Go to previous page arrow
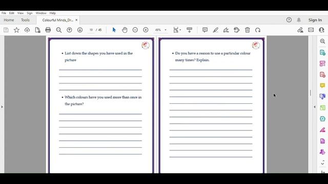 pos(70,30)
